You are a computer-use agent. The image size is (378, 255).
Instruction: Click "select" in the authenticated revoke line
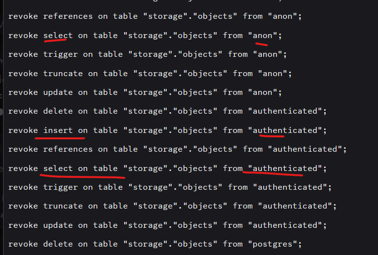point(58,168)
